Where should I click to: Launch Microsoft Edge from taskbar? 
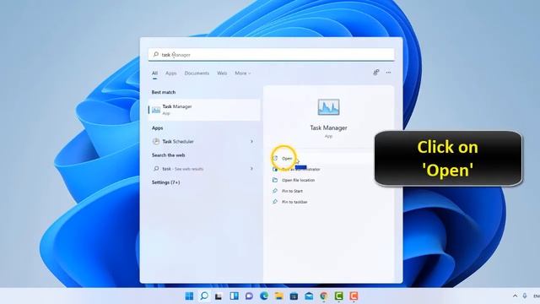(x=264, y=296)
